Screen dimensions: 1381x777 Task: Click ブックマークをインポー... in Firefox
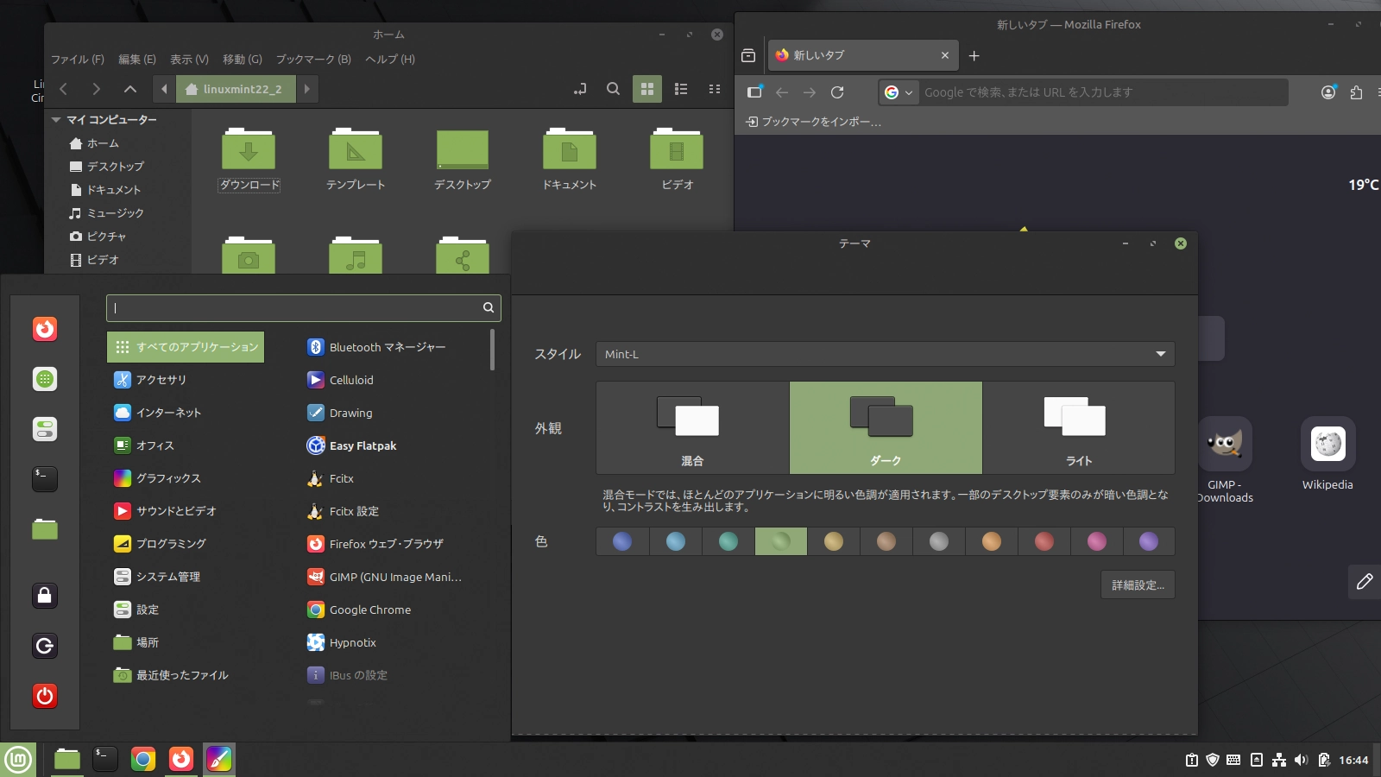[x=813, y=122]
